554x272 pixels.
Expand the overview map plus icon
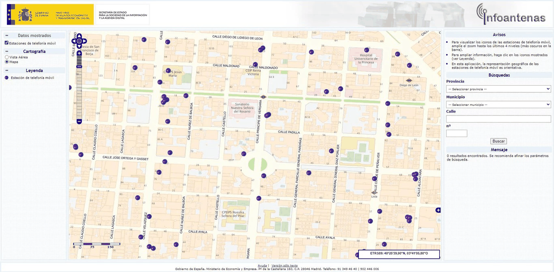coord(438,210)
